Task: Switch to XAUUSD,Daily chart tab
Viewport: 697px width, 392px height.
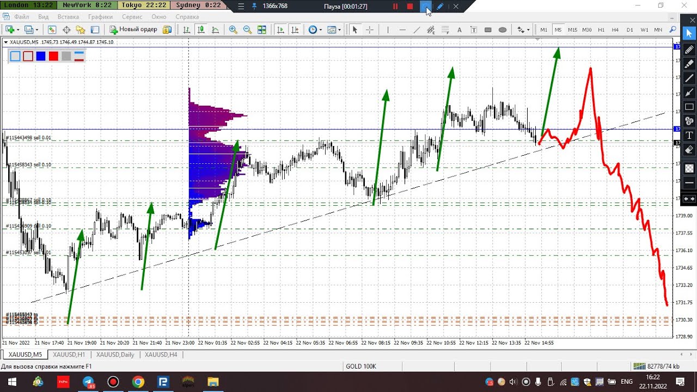Action: (115, 354)
